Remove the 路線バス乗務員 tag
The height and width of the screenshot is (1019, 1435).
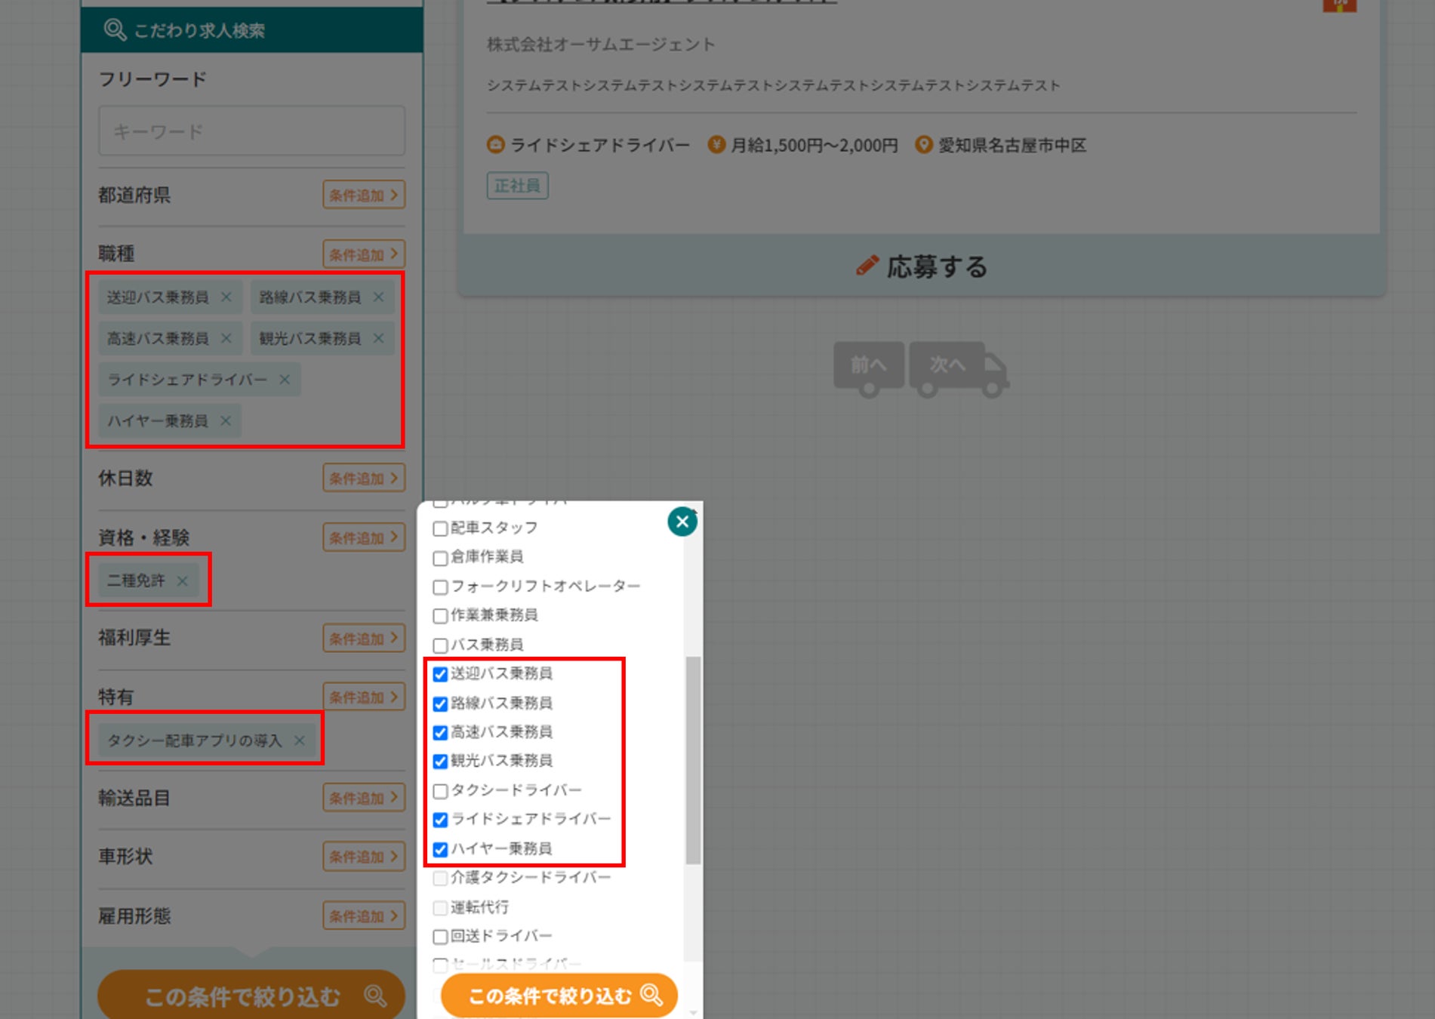coord(378,297)
